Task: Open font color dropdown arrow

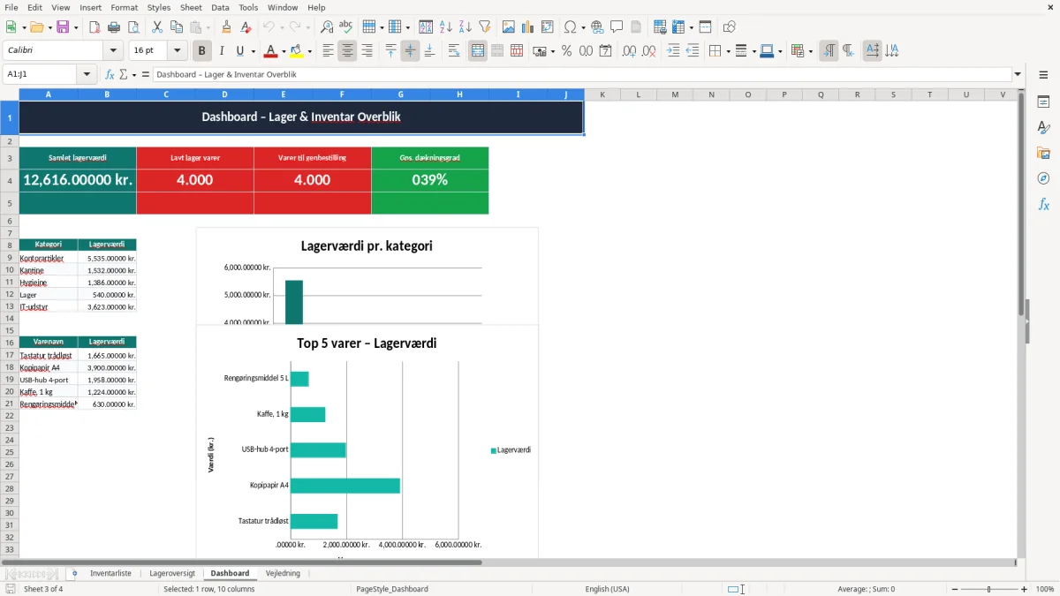Action: tap(284, 51)
